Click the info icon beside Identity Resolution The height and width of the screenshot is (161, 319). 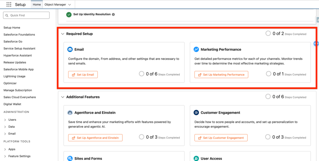[113, 14]
